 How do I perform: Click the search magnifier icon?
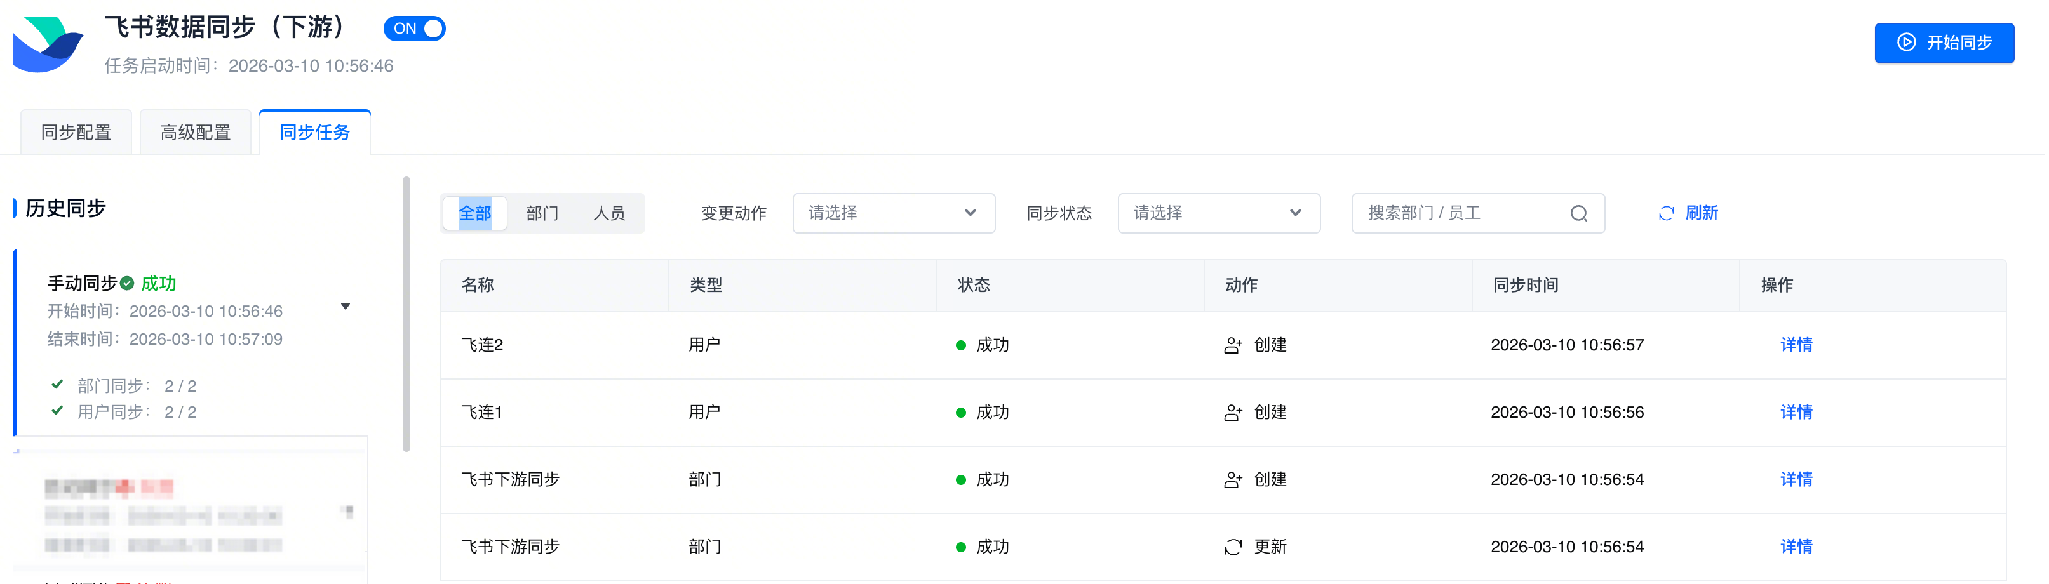coord(1578,214)
